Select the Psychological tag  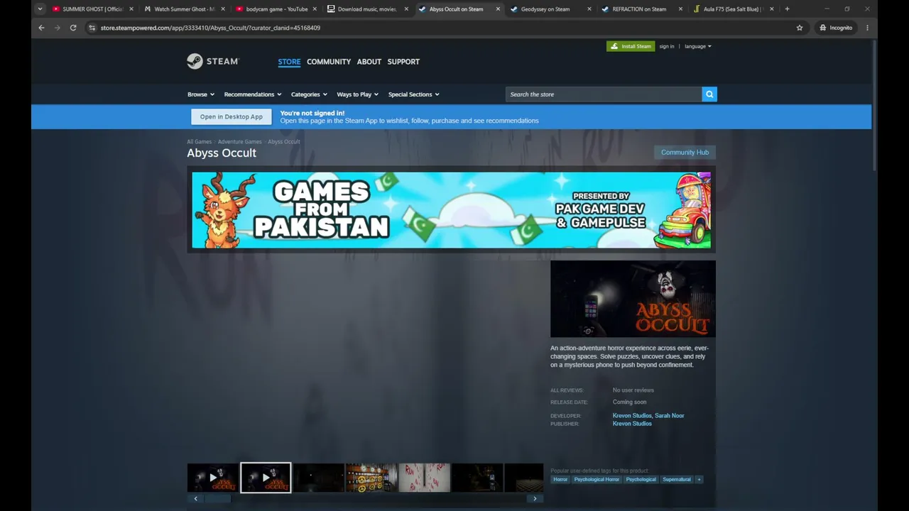[x=641, y=480]
